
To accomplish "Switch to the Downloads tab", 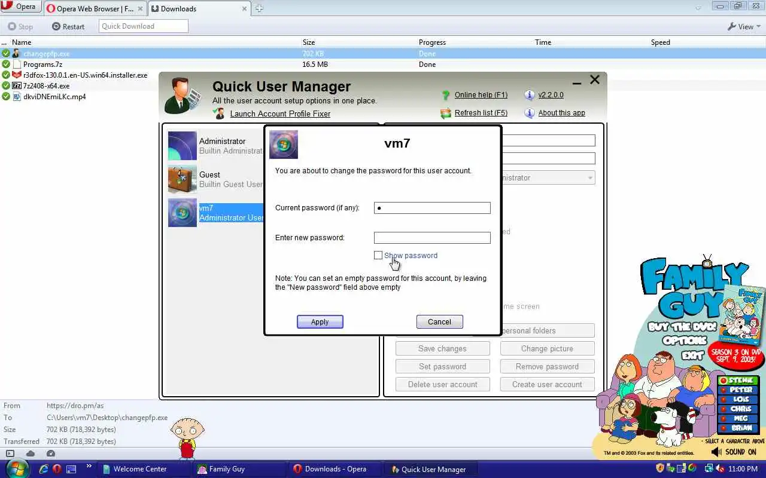I will coord(199,8).
